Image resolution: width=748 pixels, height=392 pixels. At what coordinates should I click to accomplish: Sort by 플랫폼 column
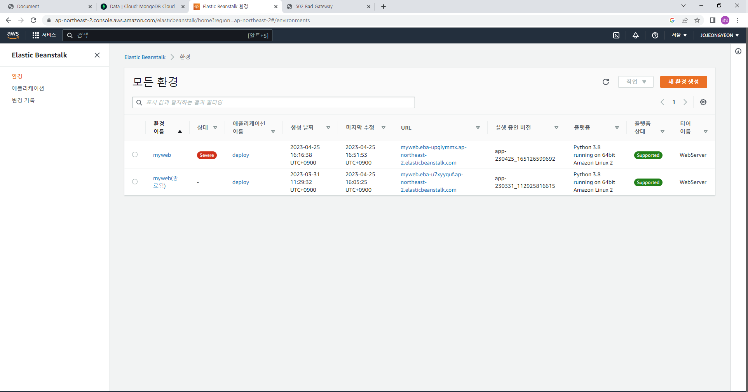coord(617,128)
